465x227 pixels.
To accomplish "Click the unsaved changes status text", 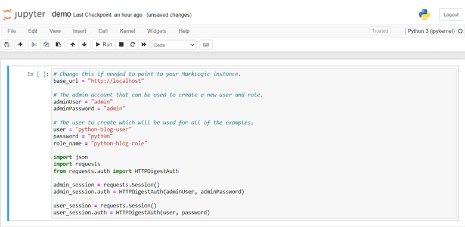I will click(169, 15).
